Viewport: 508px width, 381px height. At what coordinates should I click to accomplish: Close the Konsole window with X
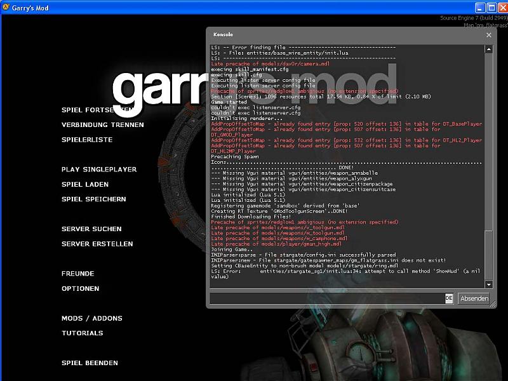point(488,36)
